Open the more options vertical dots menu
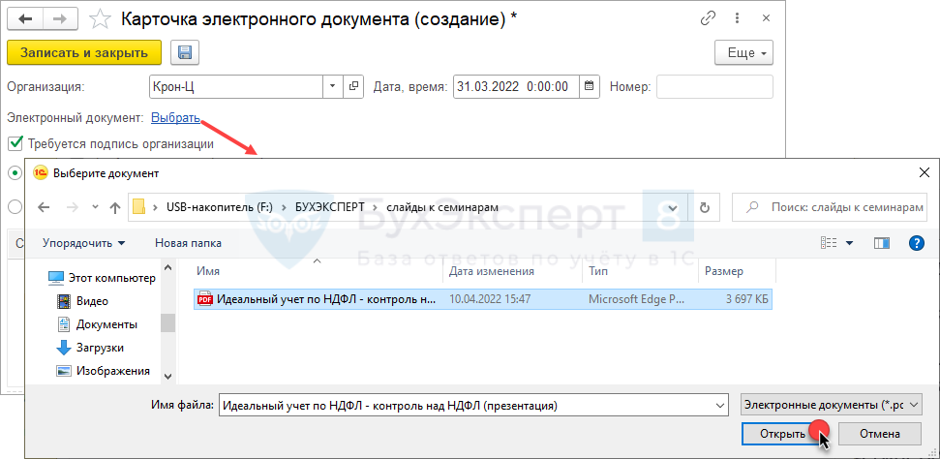Viewport: 940px width, 459px height. [x=739, y=18]
